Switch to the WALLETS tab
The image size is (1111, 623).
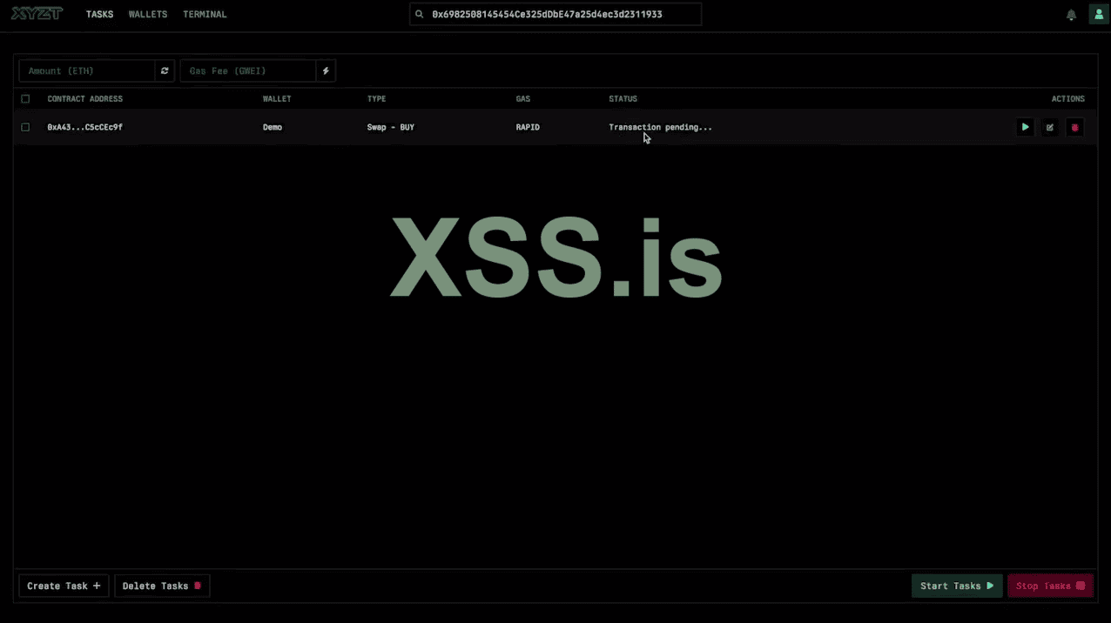coord(148,15)
